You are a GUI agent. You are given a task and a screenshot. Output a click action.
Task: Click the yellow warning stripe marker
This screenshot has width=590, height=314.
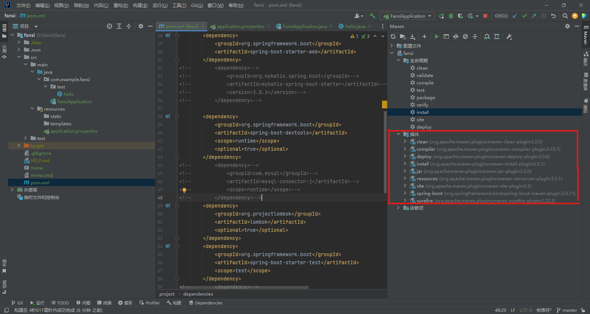(384, 104)
